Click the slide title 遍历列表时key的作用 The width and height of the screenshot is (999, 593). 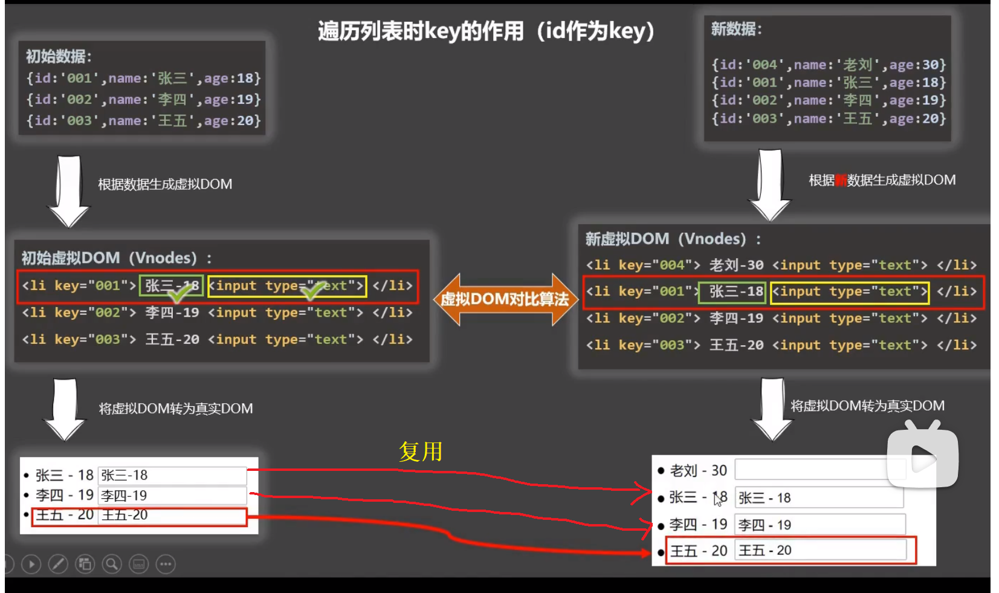(x=487, y=31)
